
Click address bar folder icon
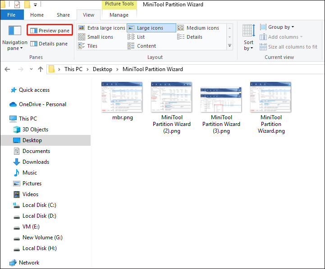pyautogui.click(x=51, y=69)
